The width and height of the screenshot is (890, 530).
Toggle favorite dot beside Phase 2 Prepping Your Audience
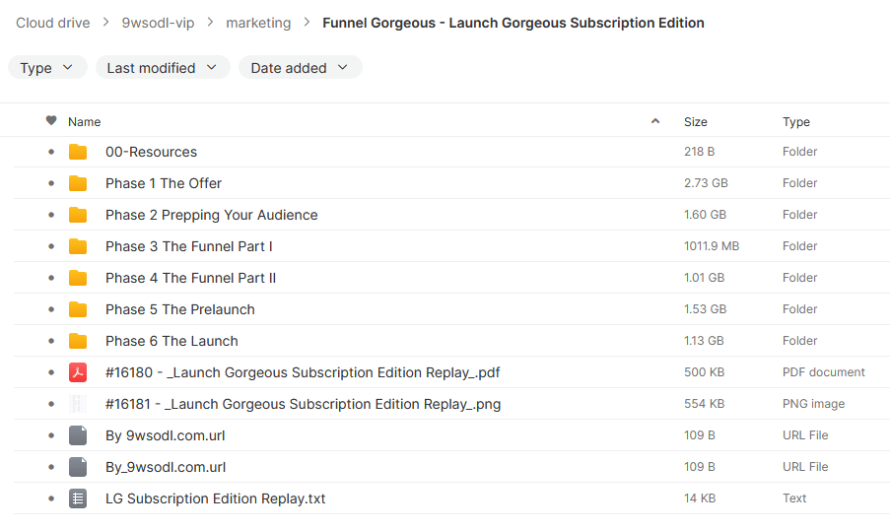[51, 215]
